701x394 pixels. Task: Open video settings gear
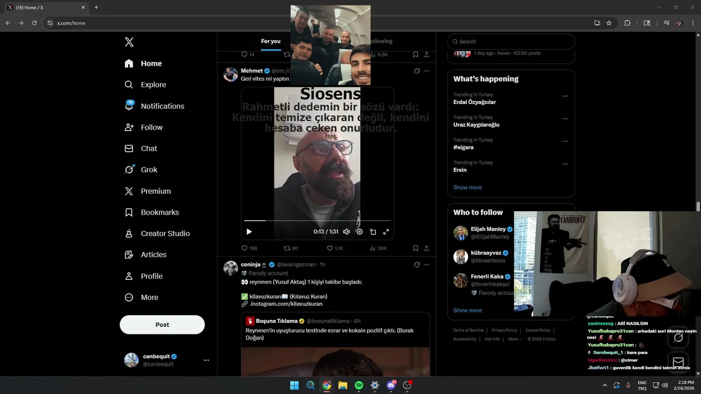click(x=359, y=232)
